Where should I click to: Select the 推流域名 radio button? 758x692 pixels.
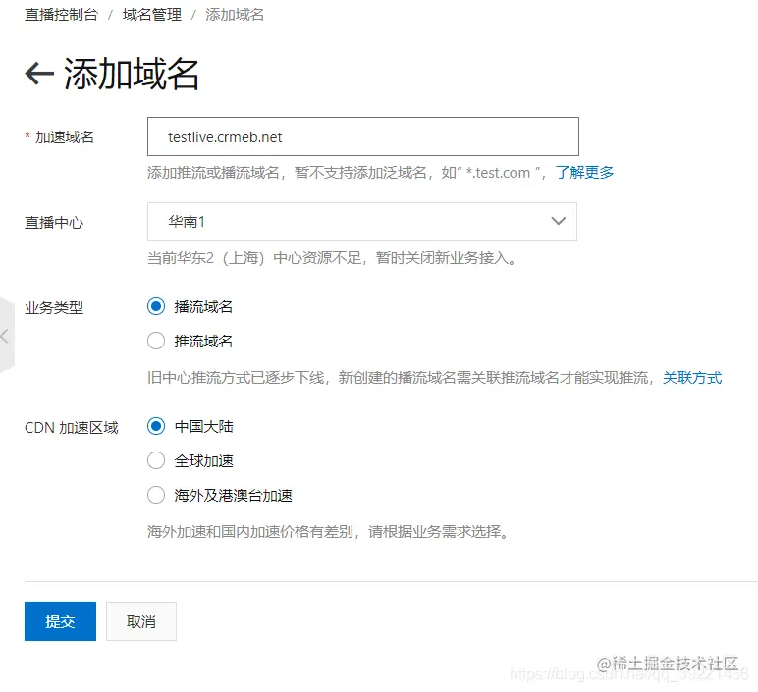coord(156,341)
